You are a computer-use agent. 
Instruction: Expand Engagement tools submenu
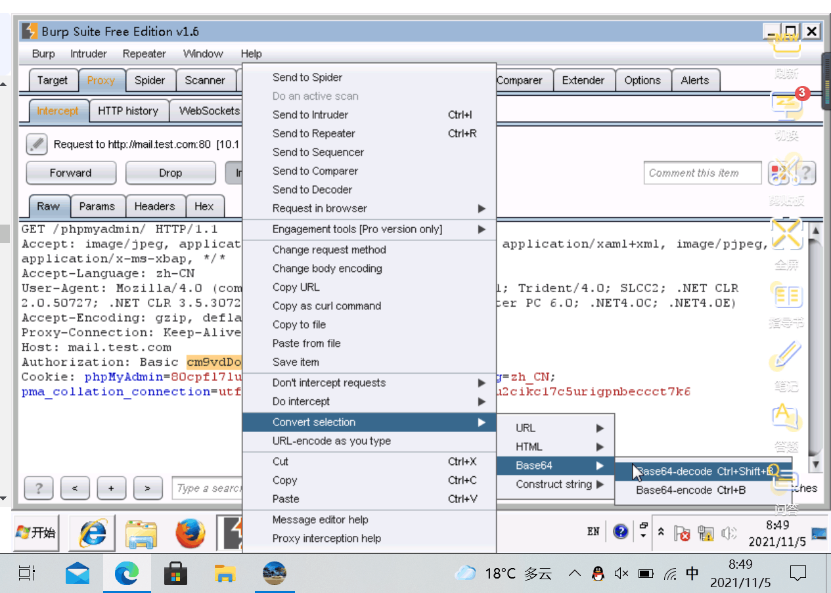(x=369, y=229)
